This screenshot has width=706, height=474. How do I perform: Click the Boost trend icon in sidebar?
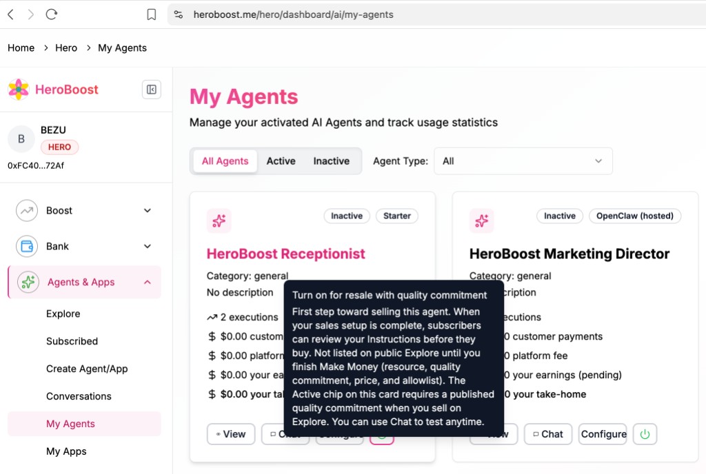(27, 210)
